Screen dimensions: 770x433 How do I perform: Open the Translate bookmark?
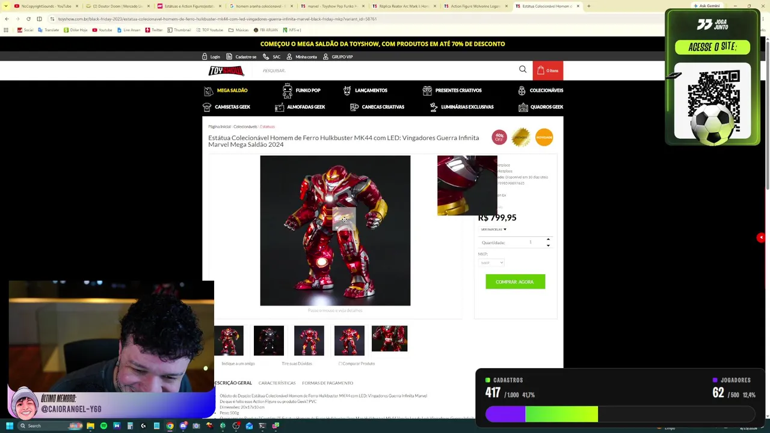tap(49, 29)
